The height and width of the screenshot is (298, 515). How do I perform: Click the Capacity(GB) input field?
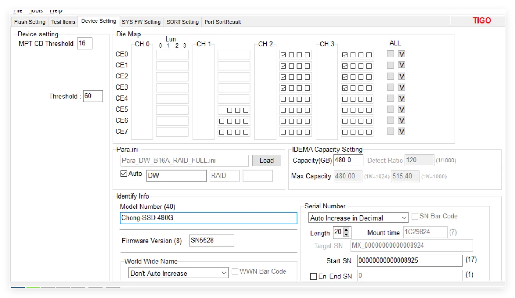pyautogui.click(x=348, y=160)
